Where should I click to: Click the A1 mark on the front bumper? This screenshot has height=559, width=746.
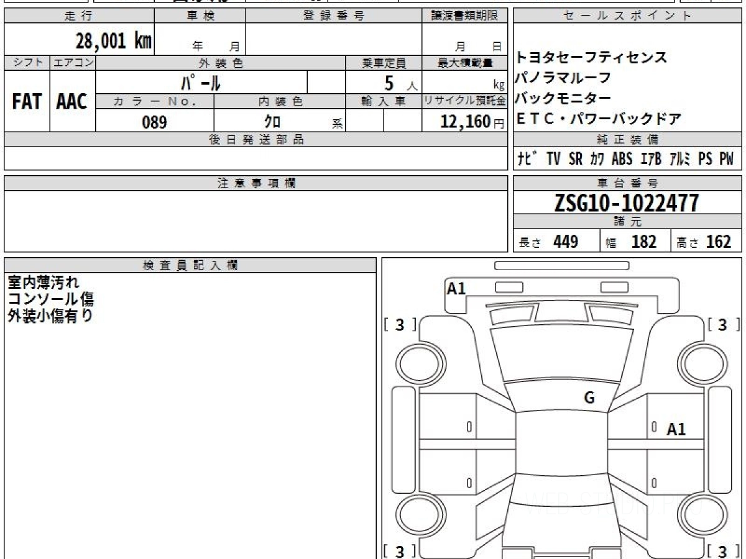[456, 288]
